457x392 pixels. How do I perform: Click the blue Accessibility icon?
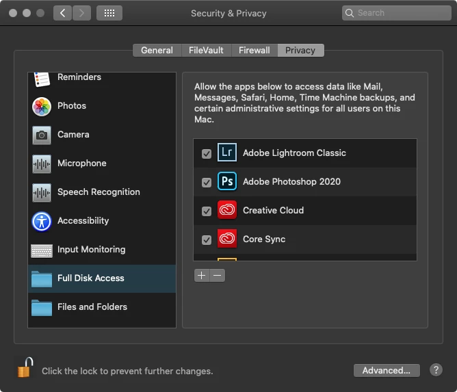pos(42,222)
